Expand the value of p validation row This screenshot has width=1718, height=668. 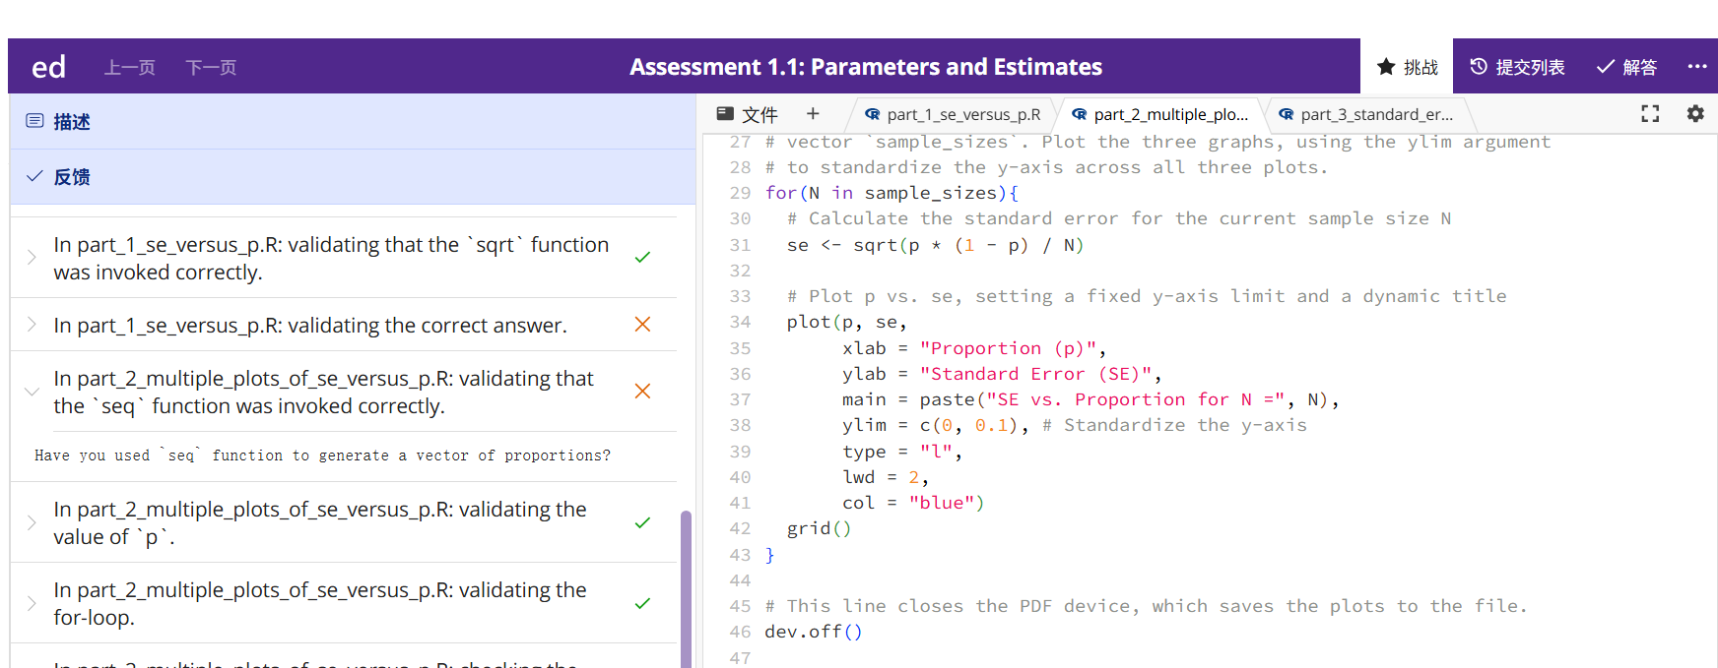pos(344,522)
